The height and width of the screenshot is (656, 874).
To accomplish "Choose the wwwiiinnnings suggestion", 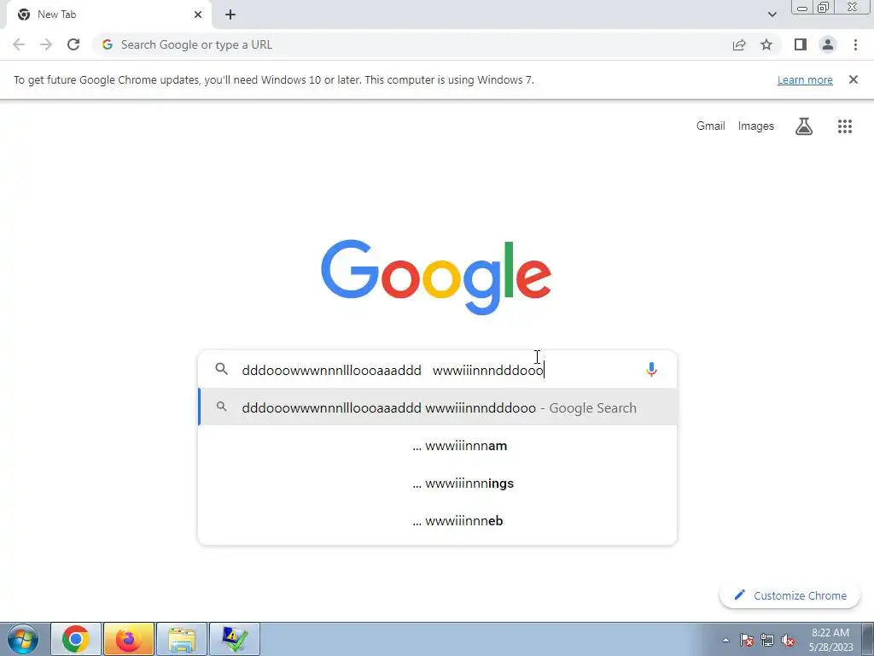I will (x=438, y=483).
